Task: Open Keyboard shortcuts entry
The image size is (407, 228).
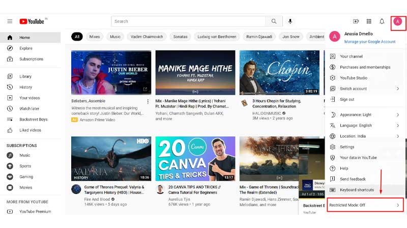Action: tap(365, 189)
